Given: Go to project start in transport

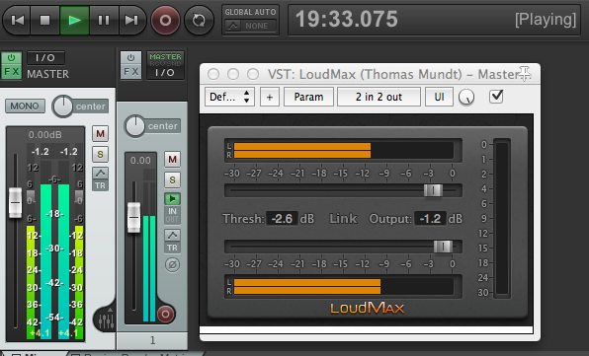Looking at the screenshot, I should (17, 20).
